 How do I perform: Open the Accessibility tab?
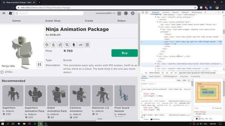[x=195, y=76]
